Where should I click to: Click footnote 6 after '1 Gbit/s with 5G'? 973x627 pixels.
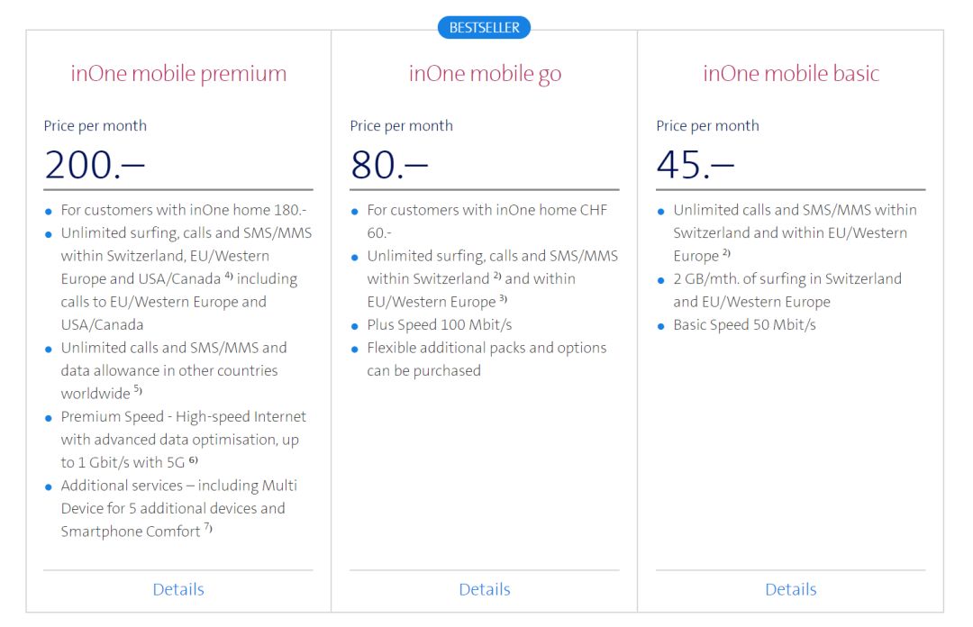click(x=193, y=459)
